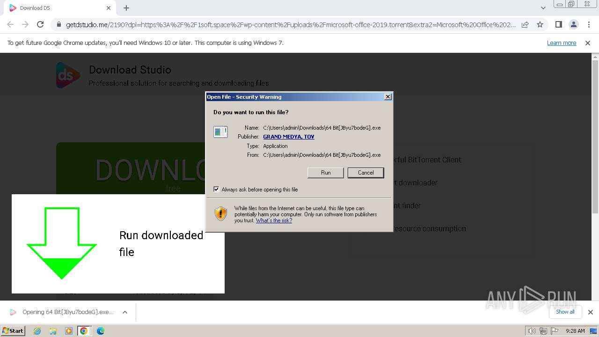Image resolution: width=599 pixels, height=337 pixels.
Task: View site information lock icon
Action: coord(58,24)
